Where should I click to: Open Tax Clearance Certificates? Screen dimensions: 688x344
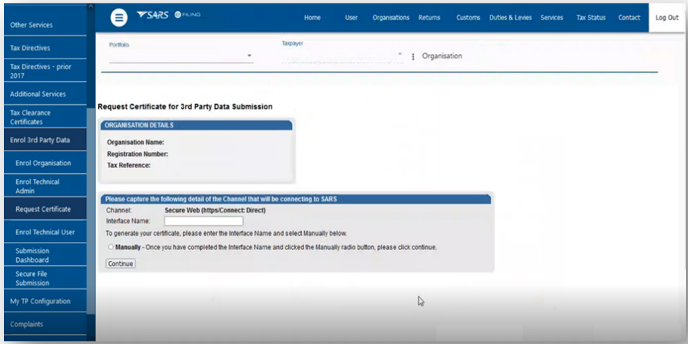45,117
